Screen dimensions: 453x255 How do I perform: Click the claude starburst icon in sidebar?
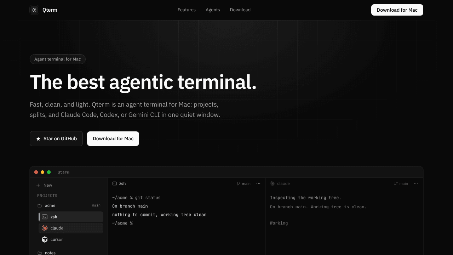click(x=45, y=228)
